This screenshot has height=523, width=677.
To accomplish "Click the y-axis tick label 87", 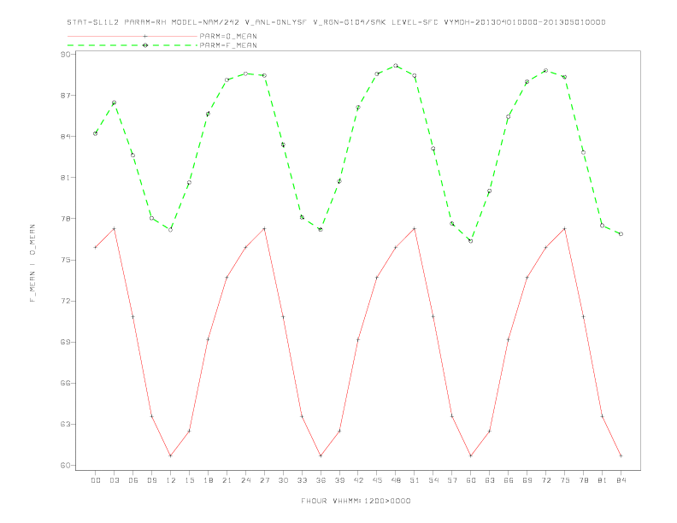I will click(x=66, y=96).
